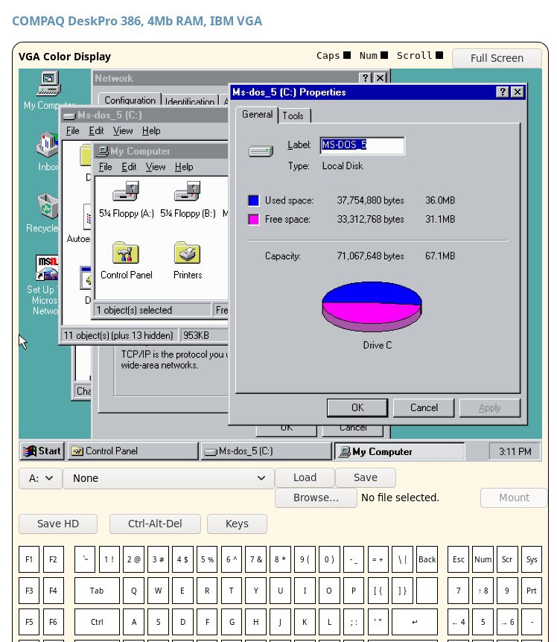Click the Full Screen button
The width and height of the screenshot is (557, 642).
[x=497, y=58]
